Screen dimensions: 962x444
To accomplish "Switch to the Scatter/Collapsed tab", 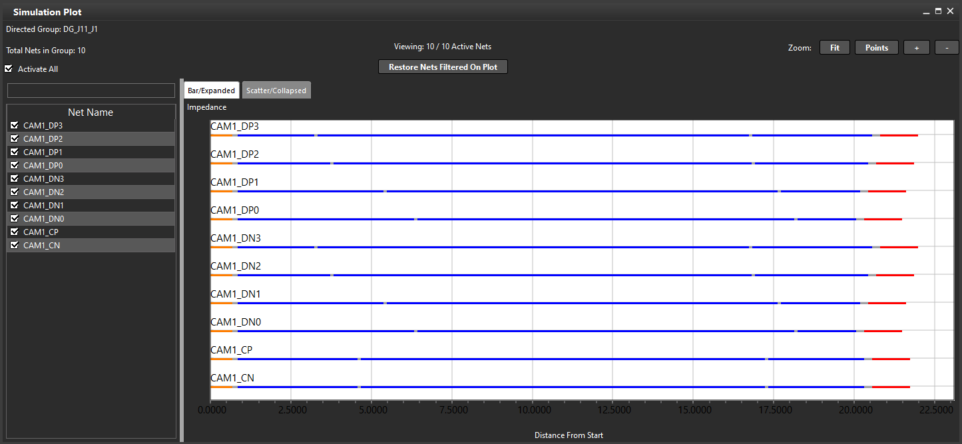I will click(276, 91).
